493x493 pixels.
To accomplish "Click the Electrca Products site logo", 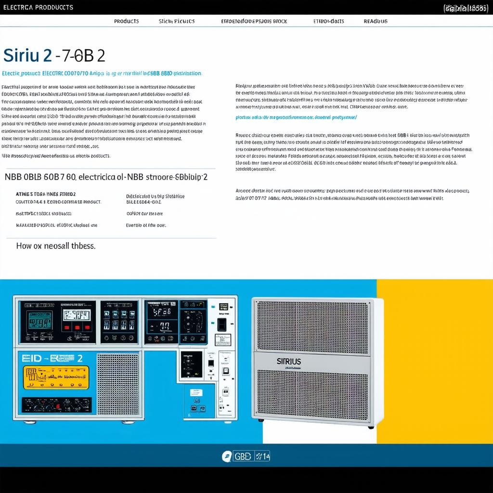I will pyautogui.click(x=38, y=7).
